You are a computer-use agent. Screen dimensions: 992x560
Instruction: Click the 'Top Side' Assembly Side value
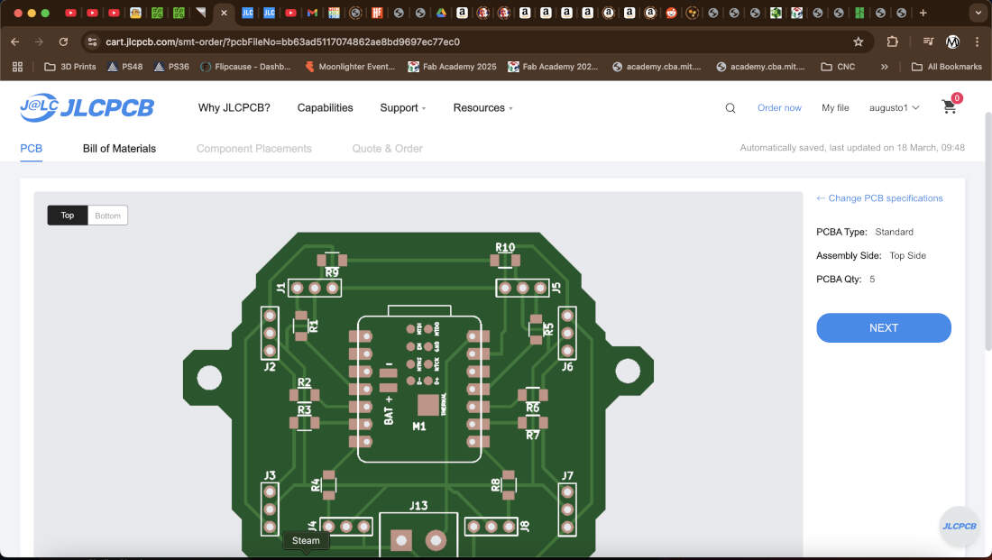907,255
